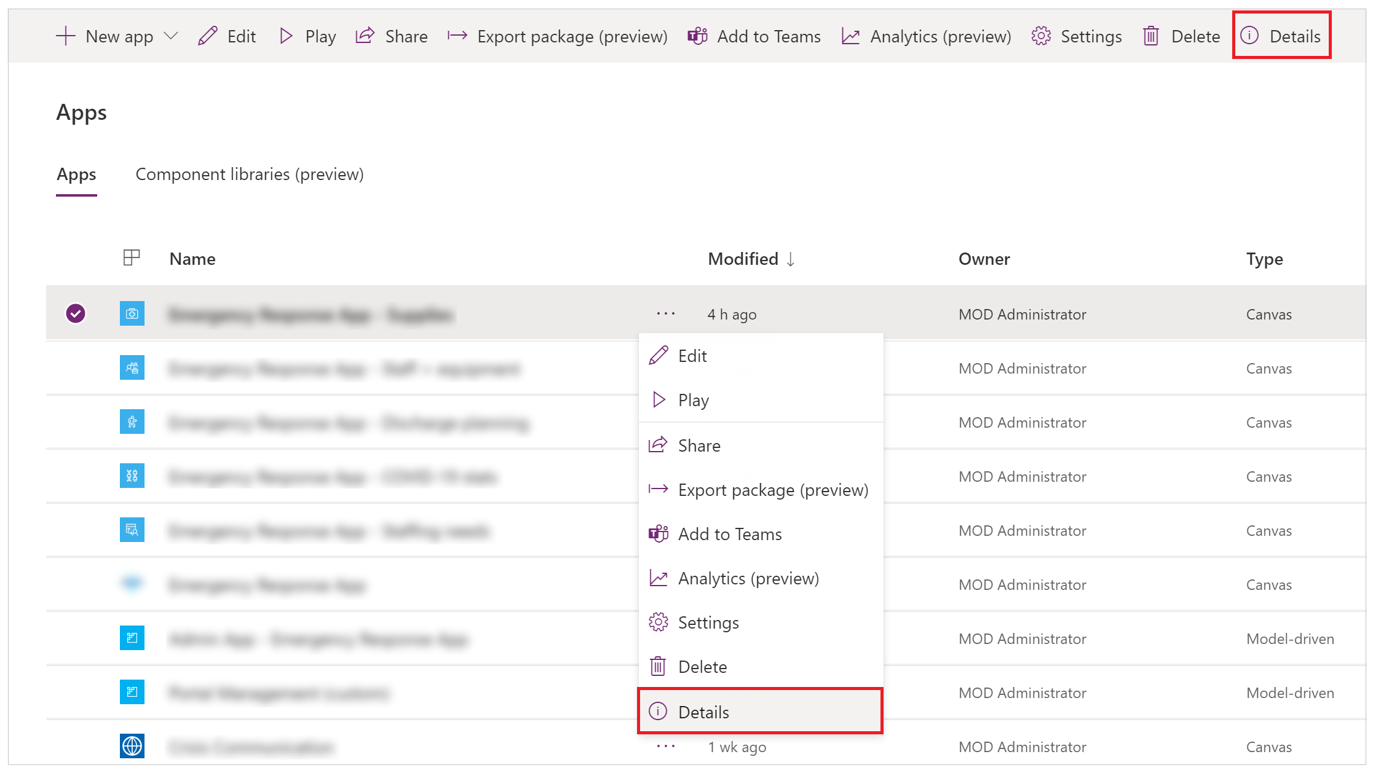1373x773 pixels.
Task: Open the Share context menu option
Action: pyautogui.click(x=698, y=444)
